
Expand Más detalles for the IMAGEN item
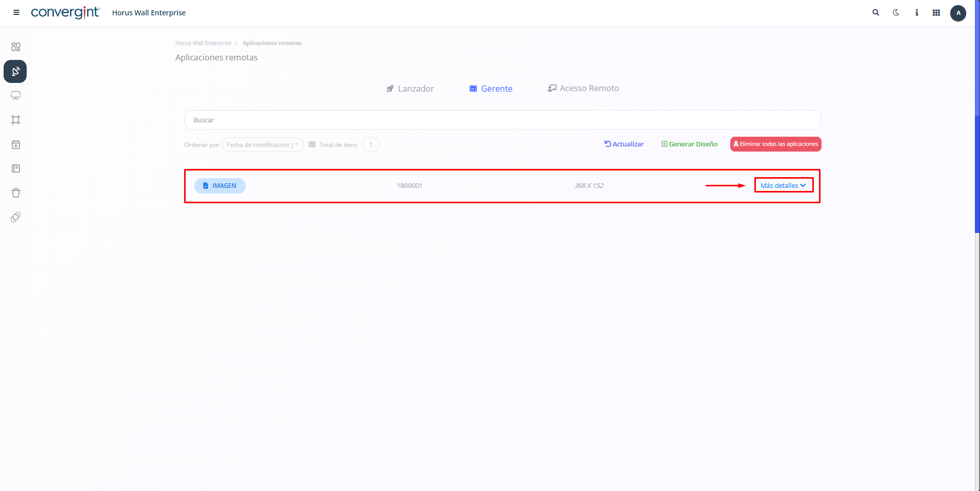pos(783,185)
